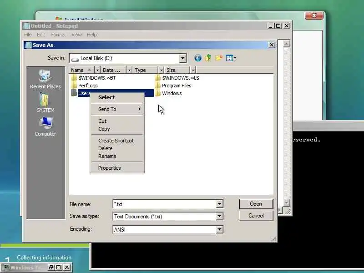The height and width of the screenshot is (273, 364).
Task: Open Notepad's File menu
Action: click(28, 35)
